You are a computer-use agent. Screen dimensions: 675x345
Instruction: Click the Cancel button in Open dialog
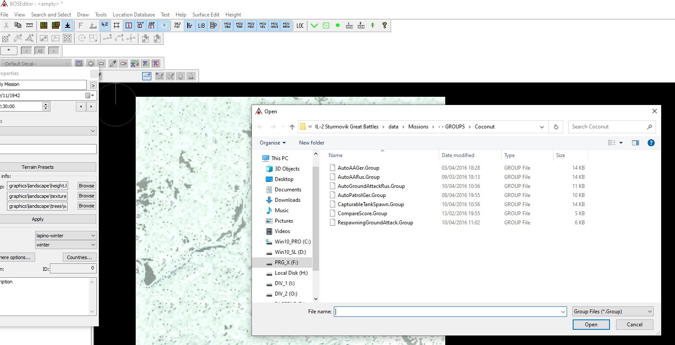[x=634, y=325]
